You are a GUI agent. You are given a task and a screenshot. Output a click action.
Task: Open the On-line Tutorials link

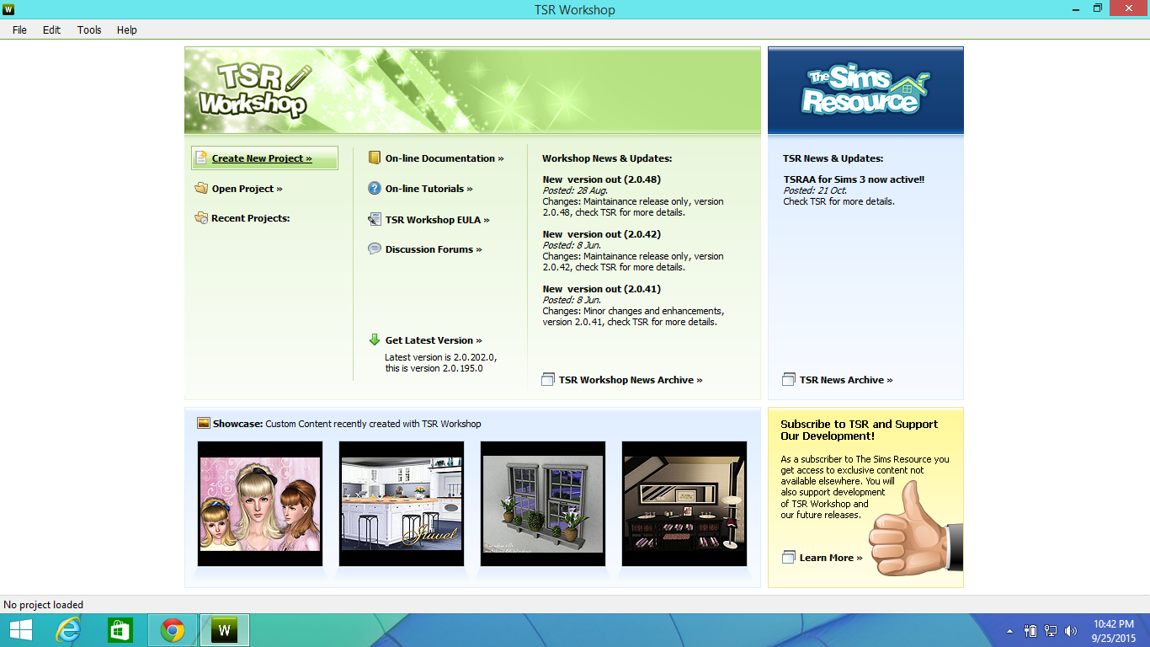(429, 189)
